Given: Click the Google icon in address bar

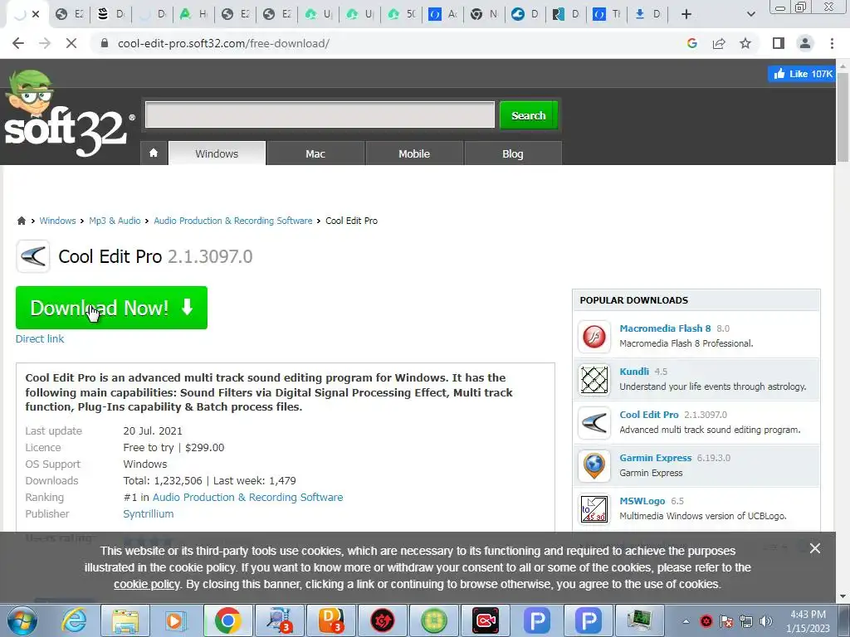Looking at the screenshot, I should (691, 43).
